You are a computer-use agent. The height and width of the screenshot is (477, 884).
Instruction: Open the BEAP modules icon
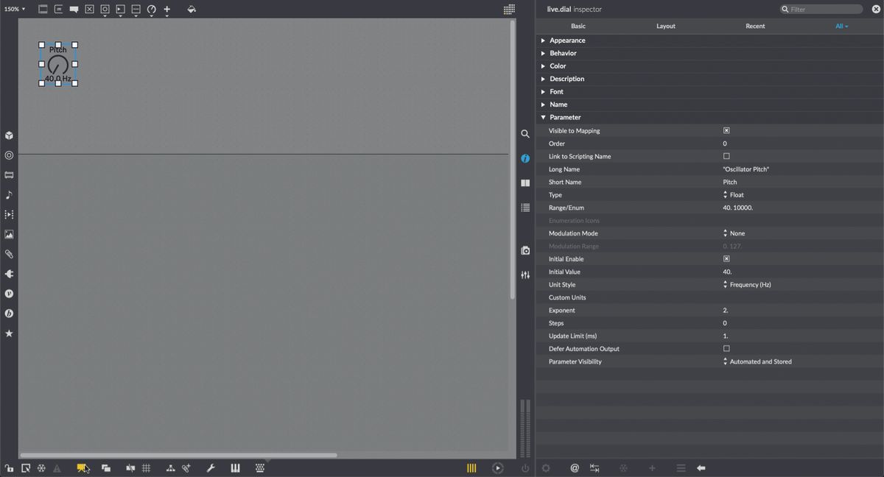[x=9, y=314]
